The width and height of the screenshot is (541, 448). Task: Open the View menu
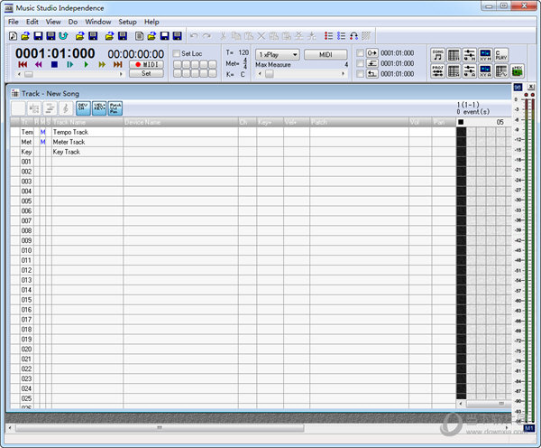point(53,22)
